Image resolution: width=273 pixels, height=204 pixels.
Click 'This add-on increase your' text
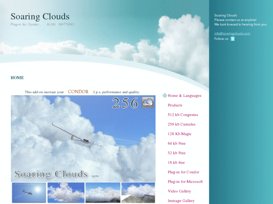(x=44, y=92)
